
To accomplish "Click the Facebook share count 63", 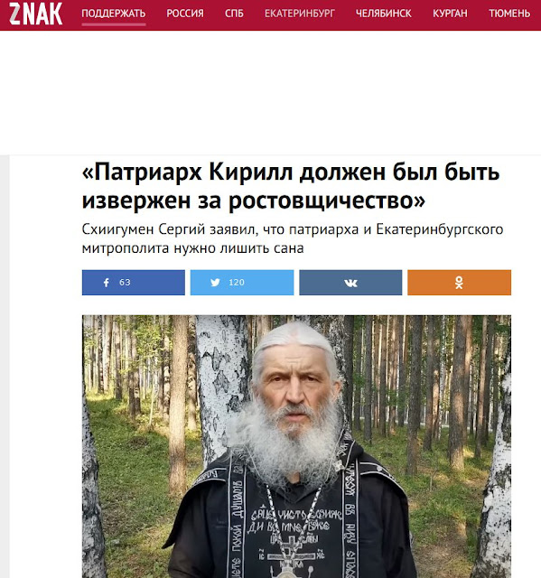I will point(125,283).
